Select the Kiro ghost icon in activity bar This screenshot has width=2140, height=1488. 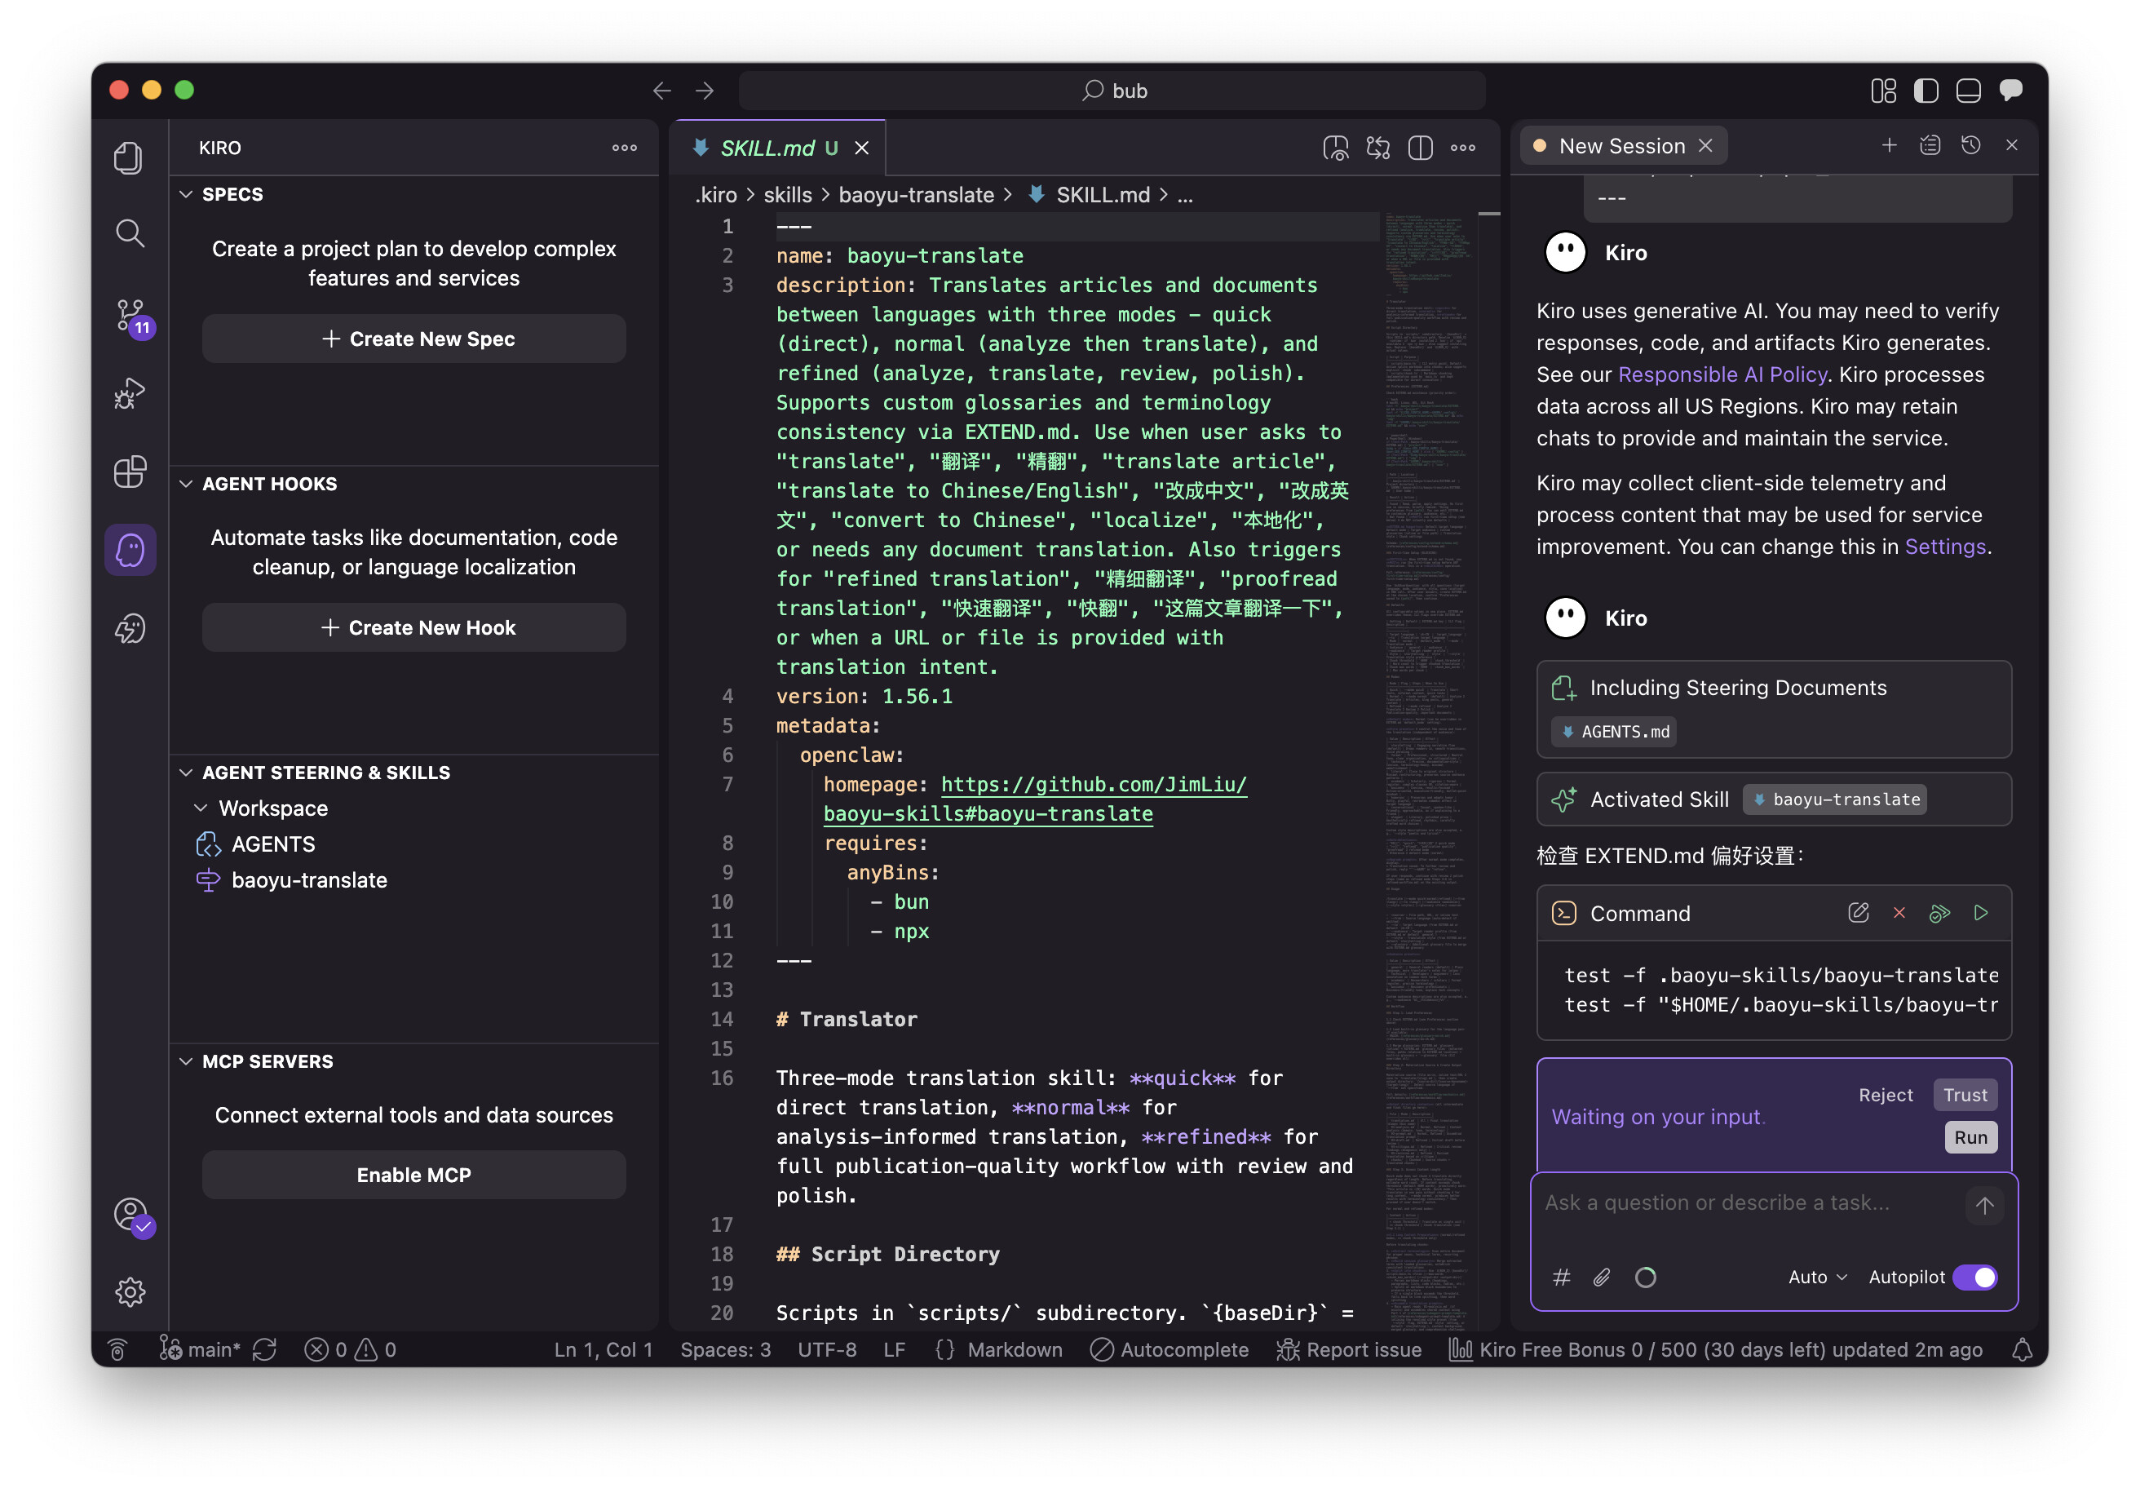(x=130, y=550)
